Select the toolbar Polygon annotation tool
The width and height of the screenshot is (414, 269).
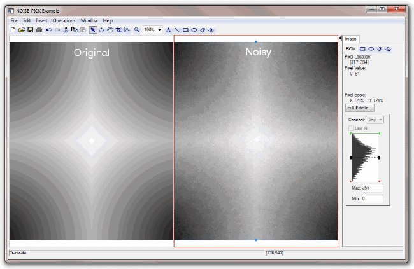click(x=203, y=30)
